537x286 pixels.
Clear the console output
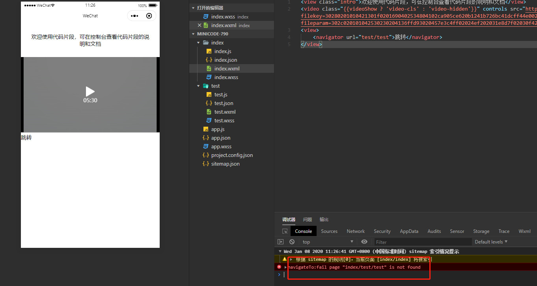[292, 242]
